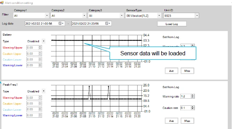Click Battery Caution Upper spinner arrows
Screen dimensions: 232x129
tap(40, 54)
